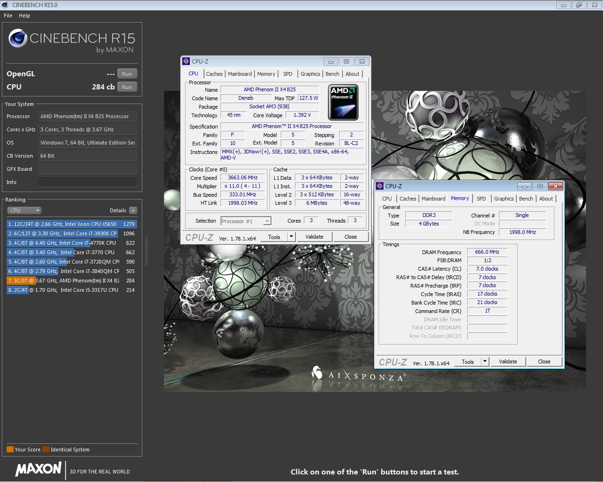Select Memory tab in the Memory window
Image resolution: width=603 pixels, height=482 pixels.
(460, 198)
